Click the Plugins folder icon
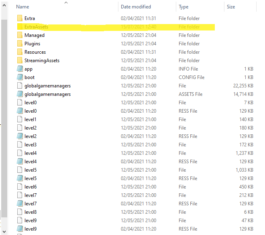Screen dimensions: 265x235 [x=20, y=44]
